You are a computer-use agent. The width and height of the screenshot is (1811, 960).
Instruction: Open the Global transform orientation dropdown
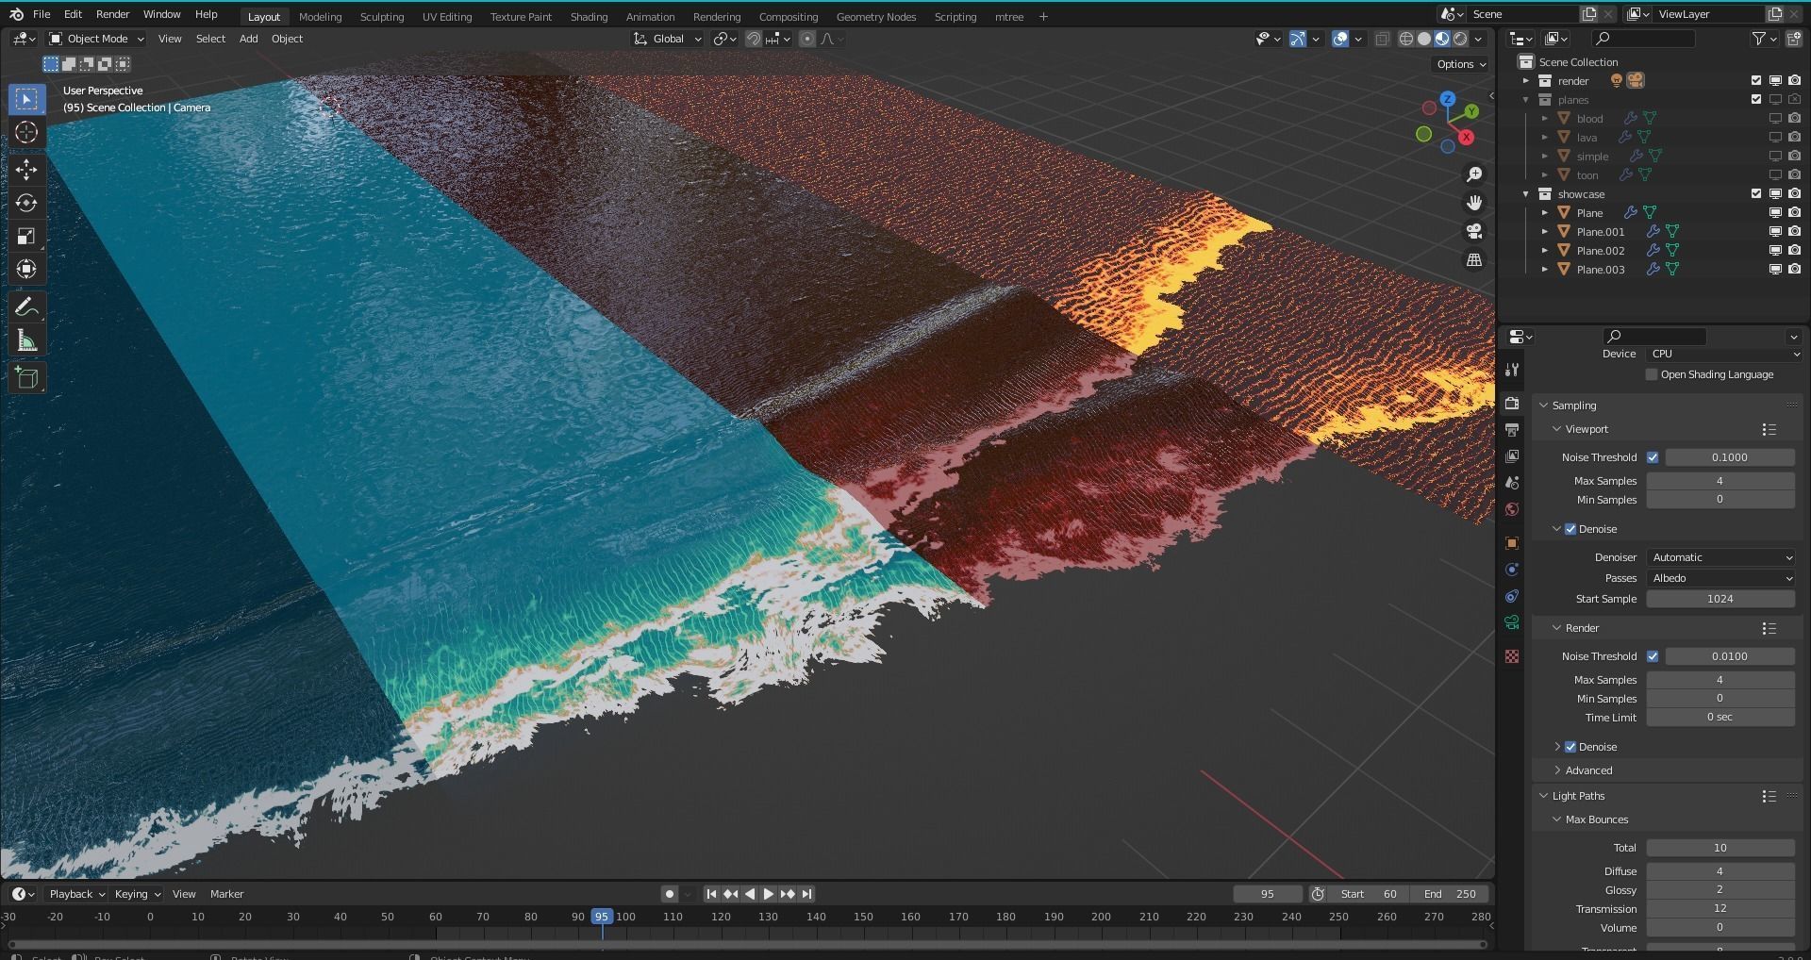pos(668,39)
